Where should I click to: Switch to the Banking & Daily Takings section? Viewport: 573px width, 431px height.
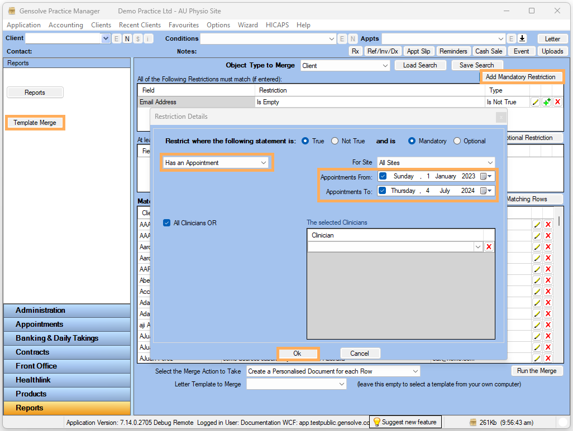pos(67,338)
